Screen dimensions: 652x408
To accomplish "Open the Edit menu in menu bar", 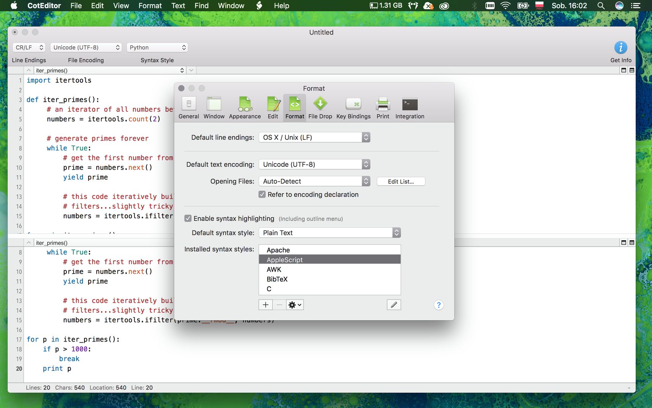I will pos(97,6).
